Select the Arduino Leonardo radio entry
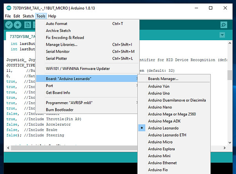The width and height of the screenshot is (236, 174). click(x=174, y=128)
